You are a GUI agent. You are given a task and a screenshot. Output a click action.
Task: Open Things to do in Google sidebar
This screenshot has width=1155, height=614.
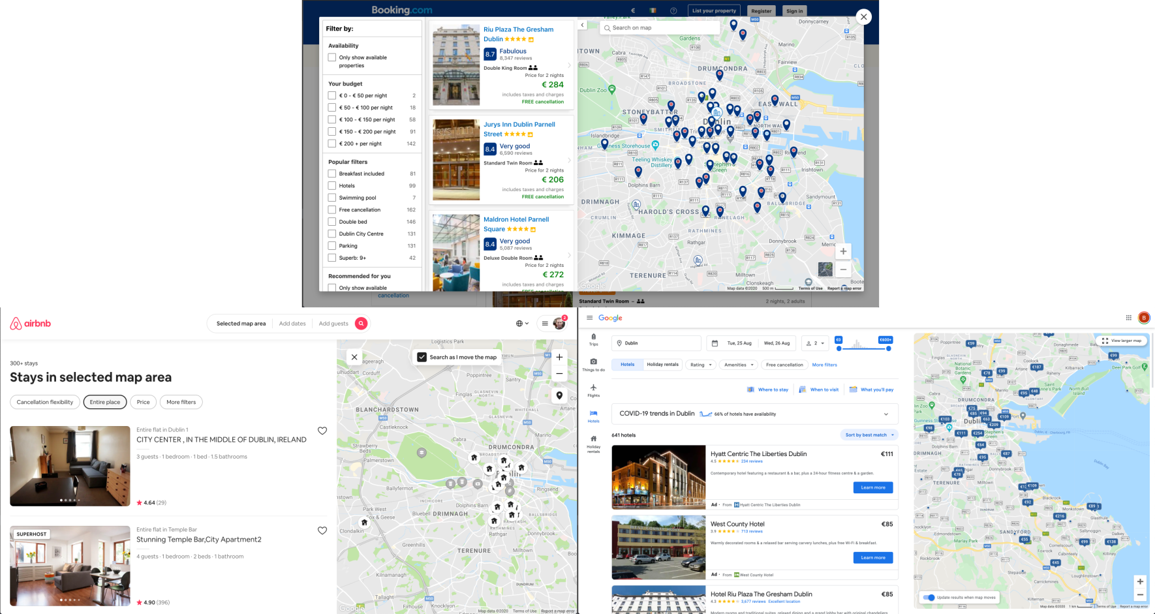click(593, 364)
